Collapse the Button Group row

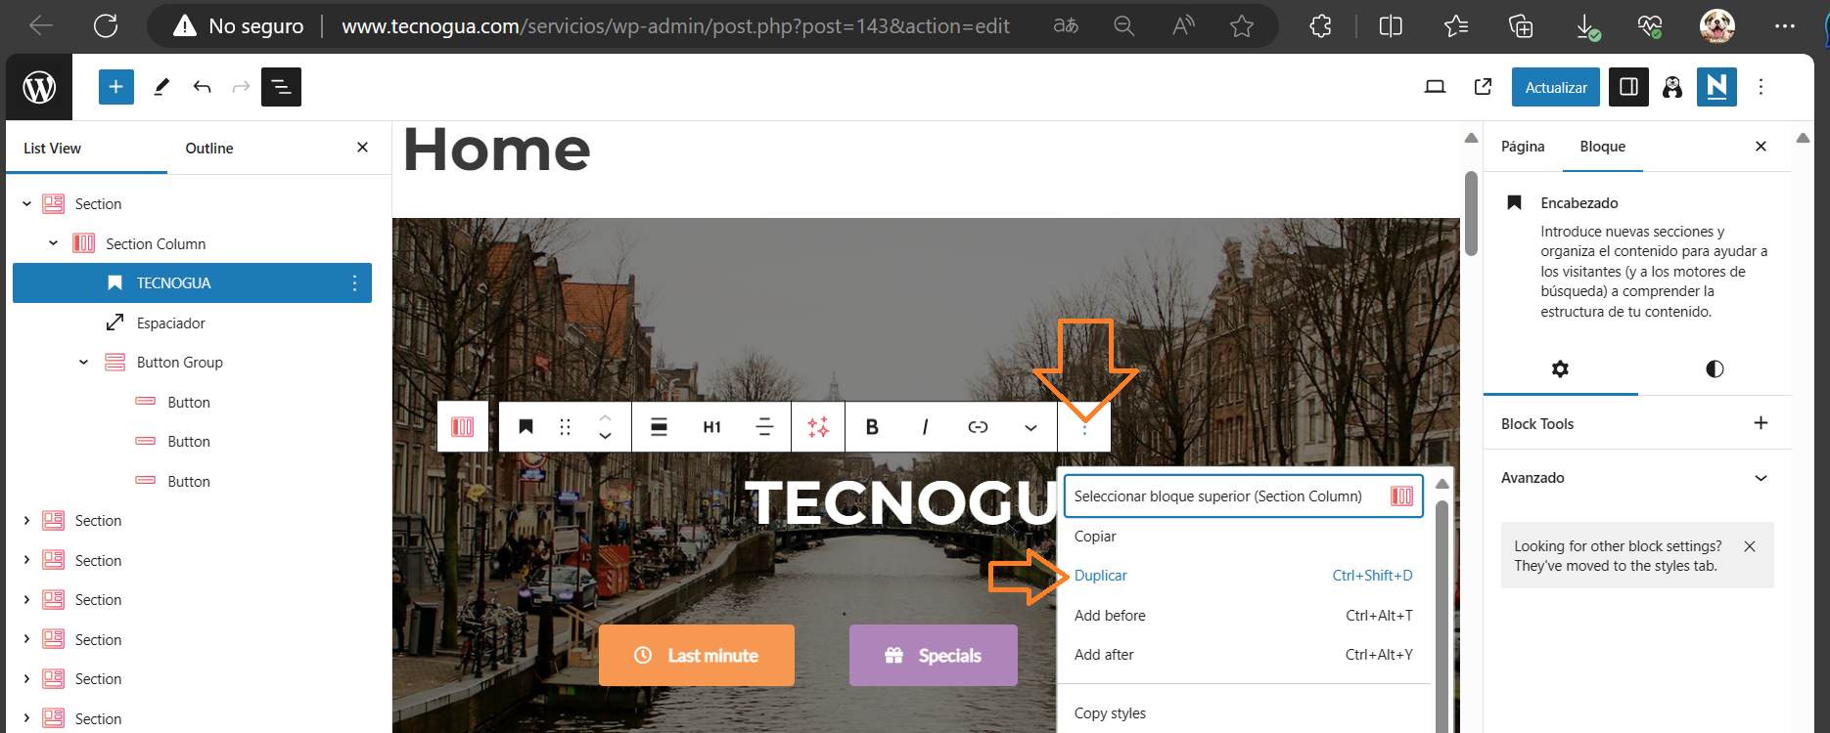coord(83,363)
